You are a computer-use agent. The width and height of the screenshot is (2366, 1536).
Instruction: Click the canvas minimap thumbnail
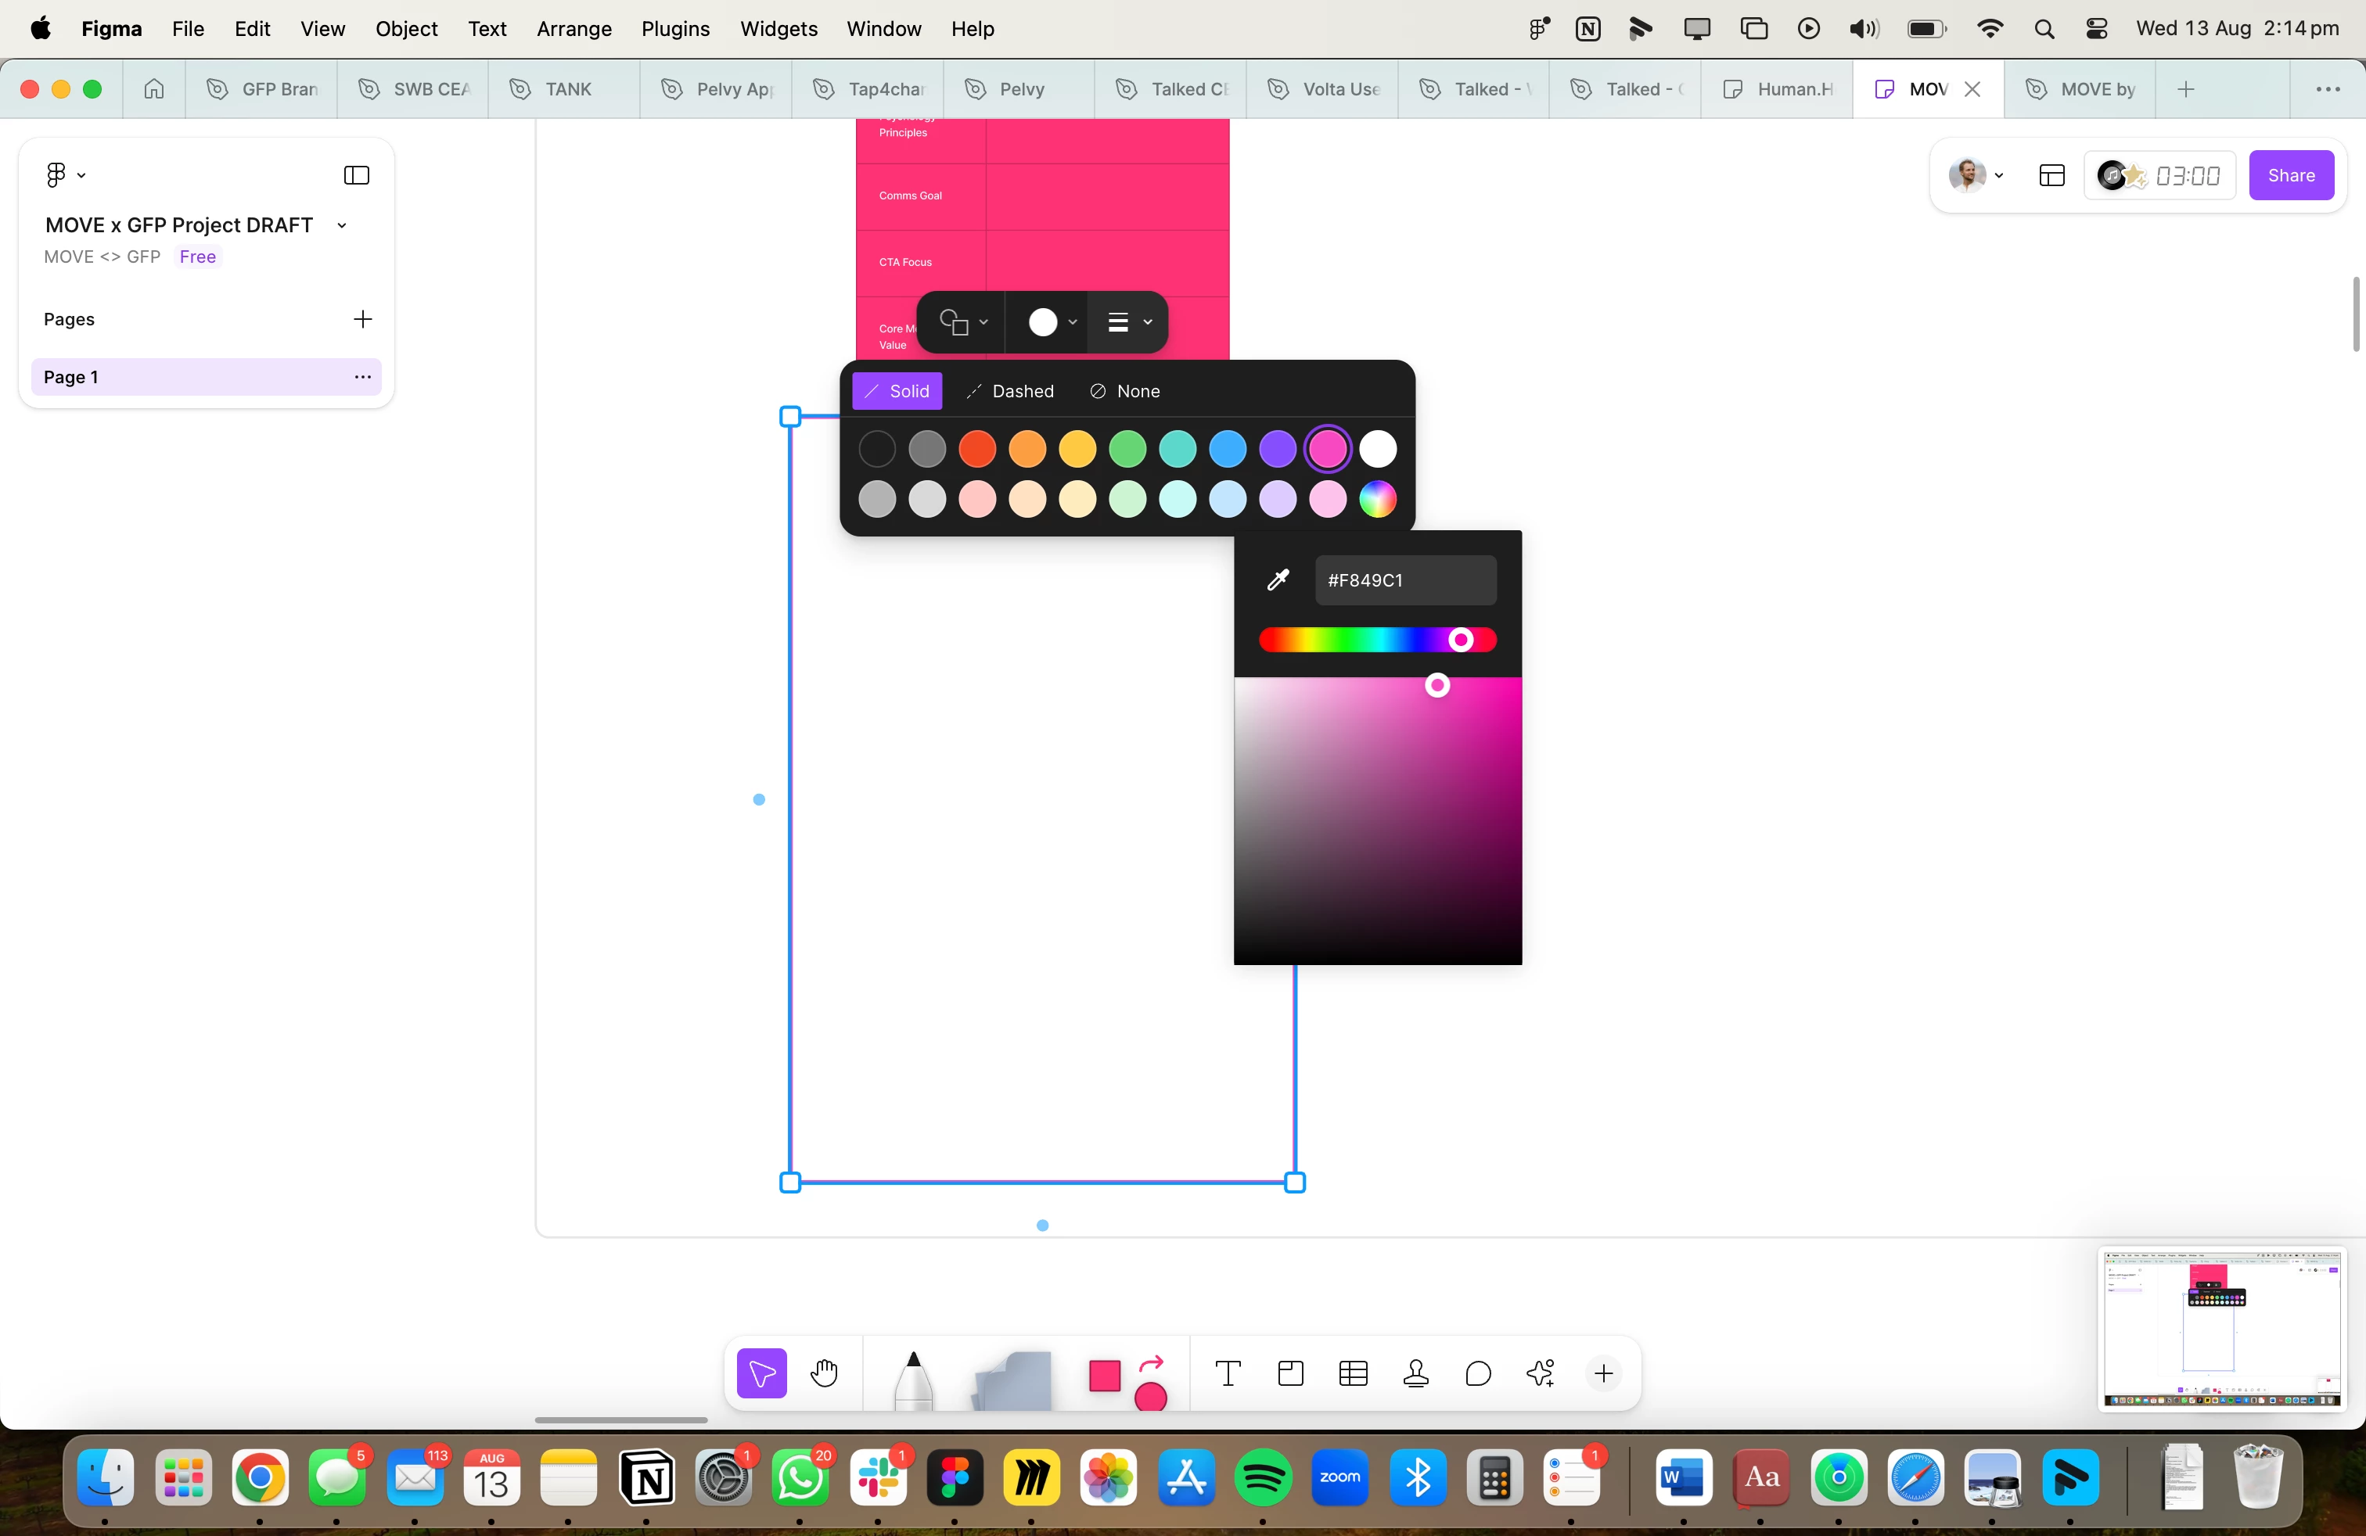tap(2222, 1328)
